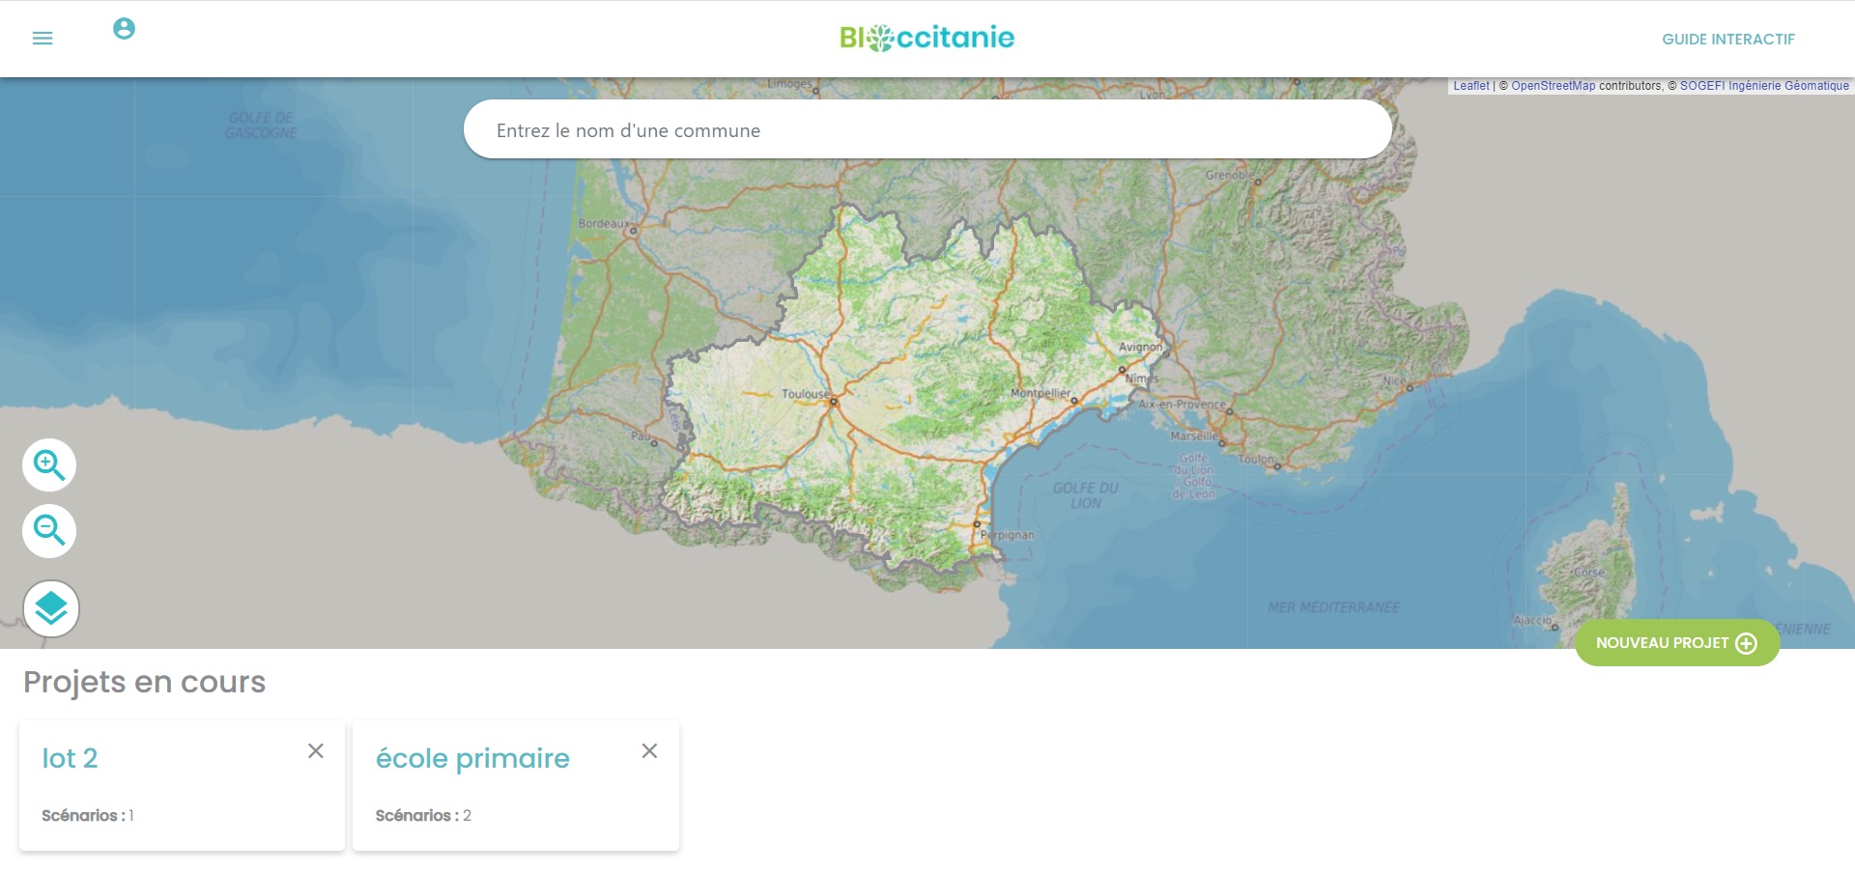Open the école primaire project
The width and height of the screenshot is (1855, 871).
[x=472, y=759]
